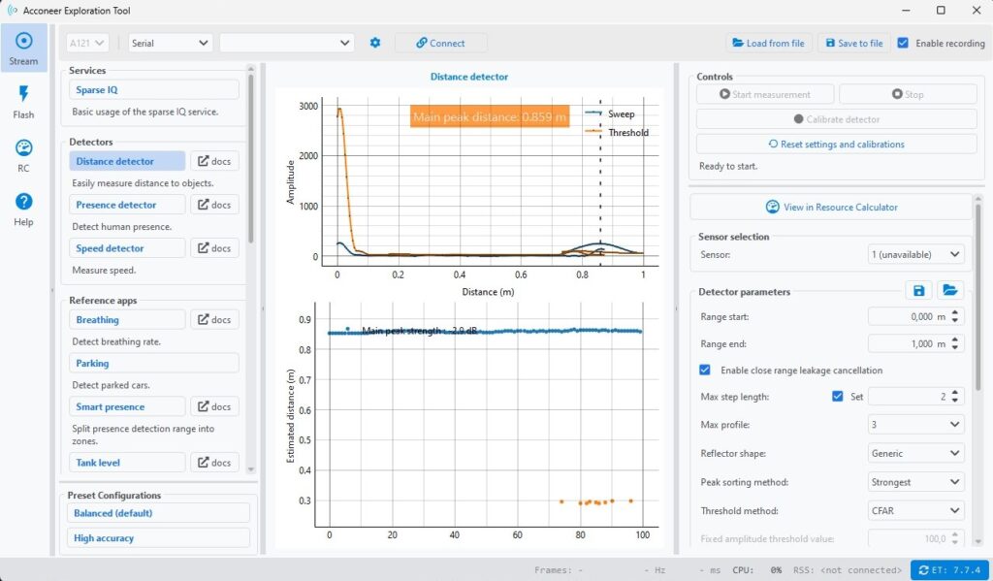Open the Serial connection type dropdown
Screen dimensions: 993x581
170,43
